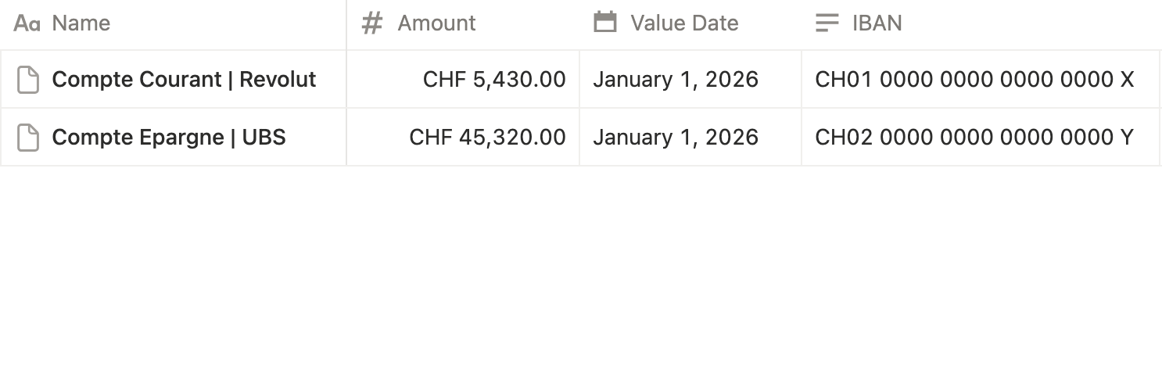Edit the Revolut row's January 1, 2026 date
This screenshot has height=369, width=1162.
pos(690,80)
